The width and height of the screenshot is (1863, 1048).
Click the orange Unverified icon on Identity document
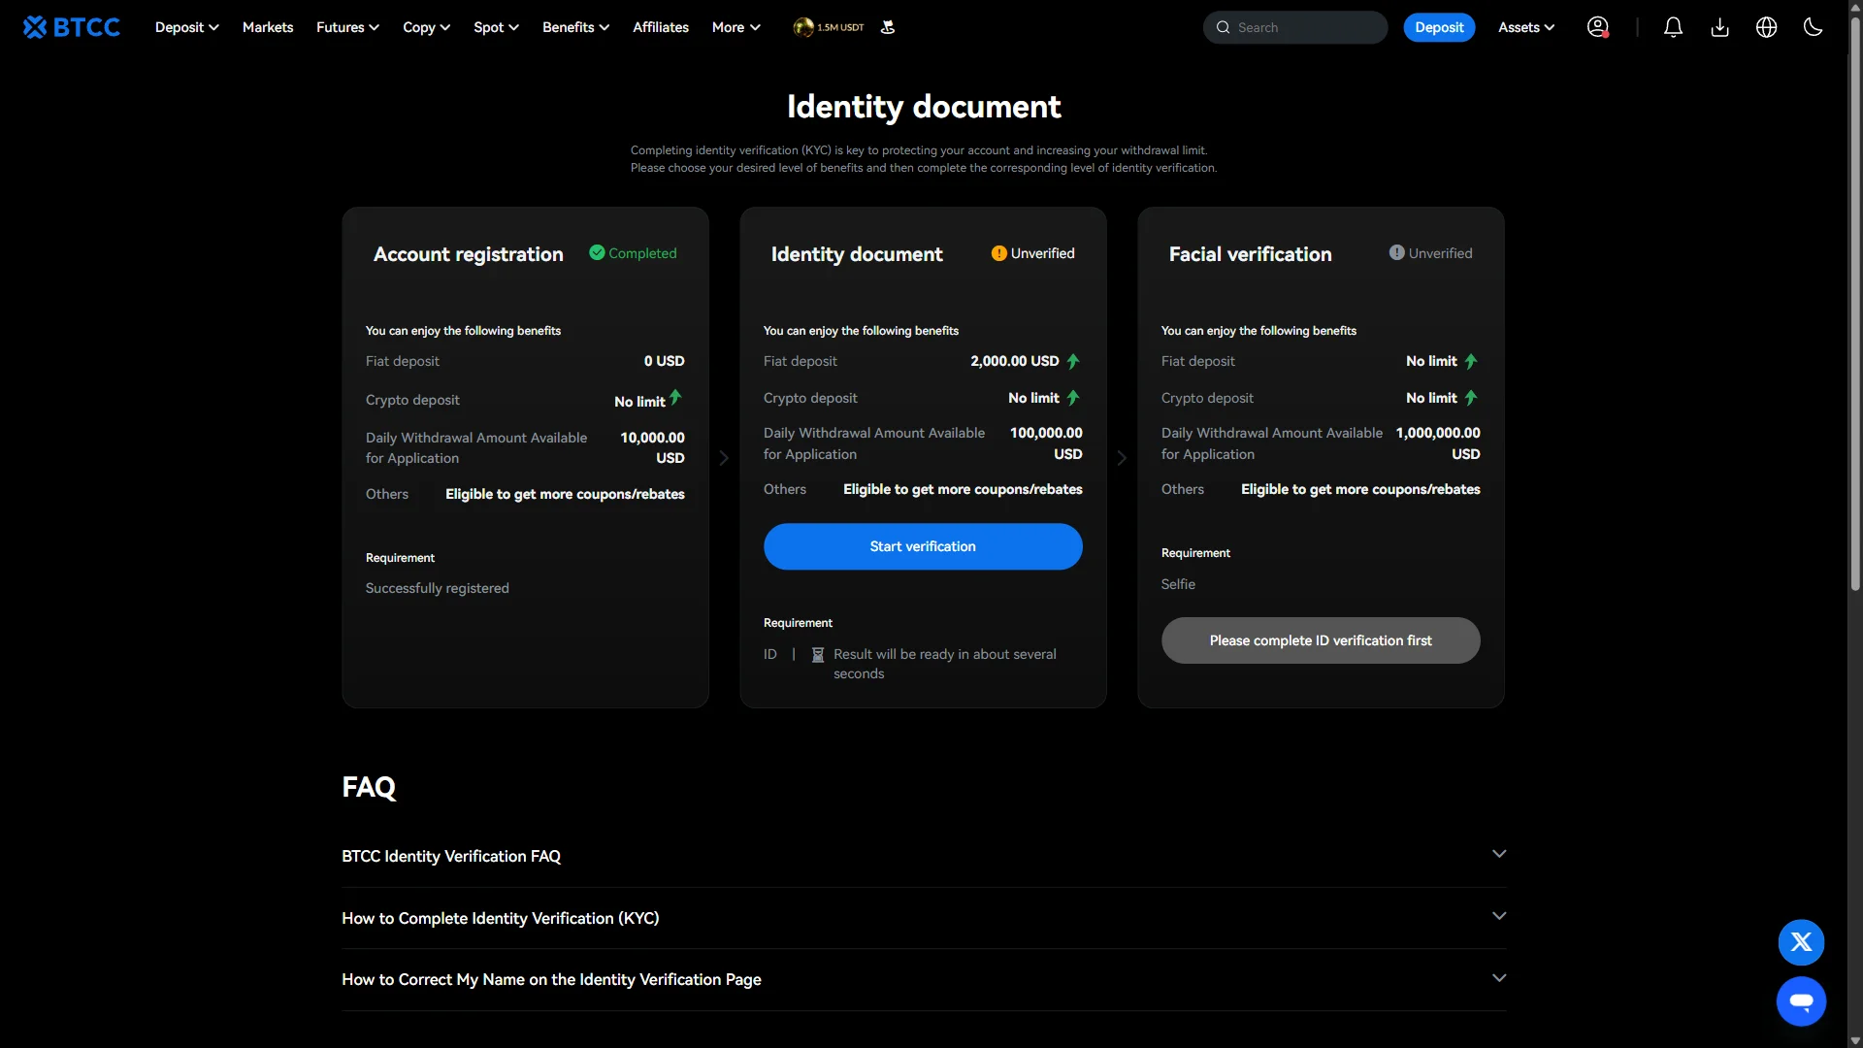point(998,253)
